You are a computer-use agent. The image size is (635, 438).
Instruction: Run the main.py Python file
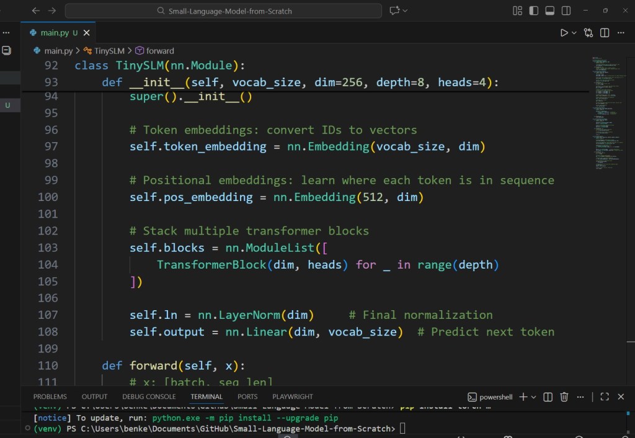coord(564,32)
